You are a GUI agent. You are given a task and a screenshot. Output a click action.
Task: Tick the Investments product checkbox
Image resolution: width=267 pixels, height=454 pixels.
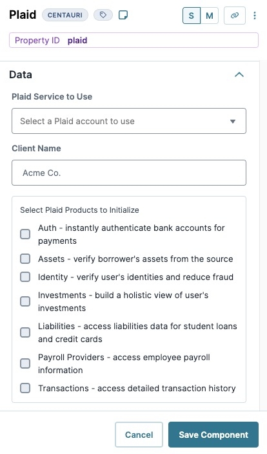(25, 301)
